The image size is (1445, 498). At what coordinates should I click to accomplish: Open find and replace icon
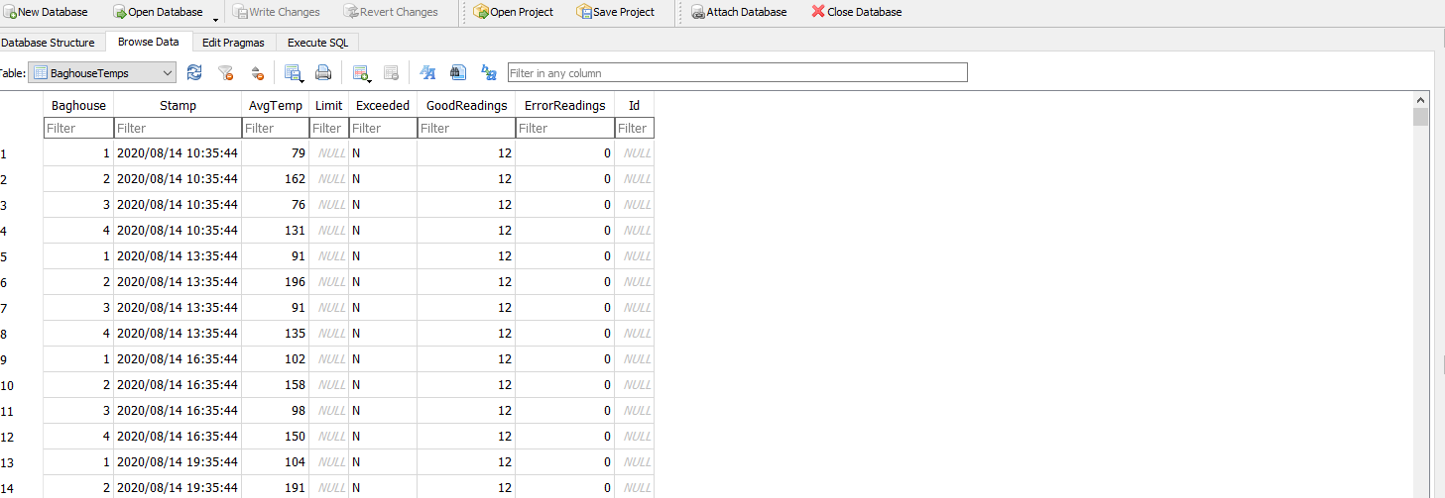(x=488, y=72)
